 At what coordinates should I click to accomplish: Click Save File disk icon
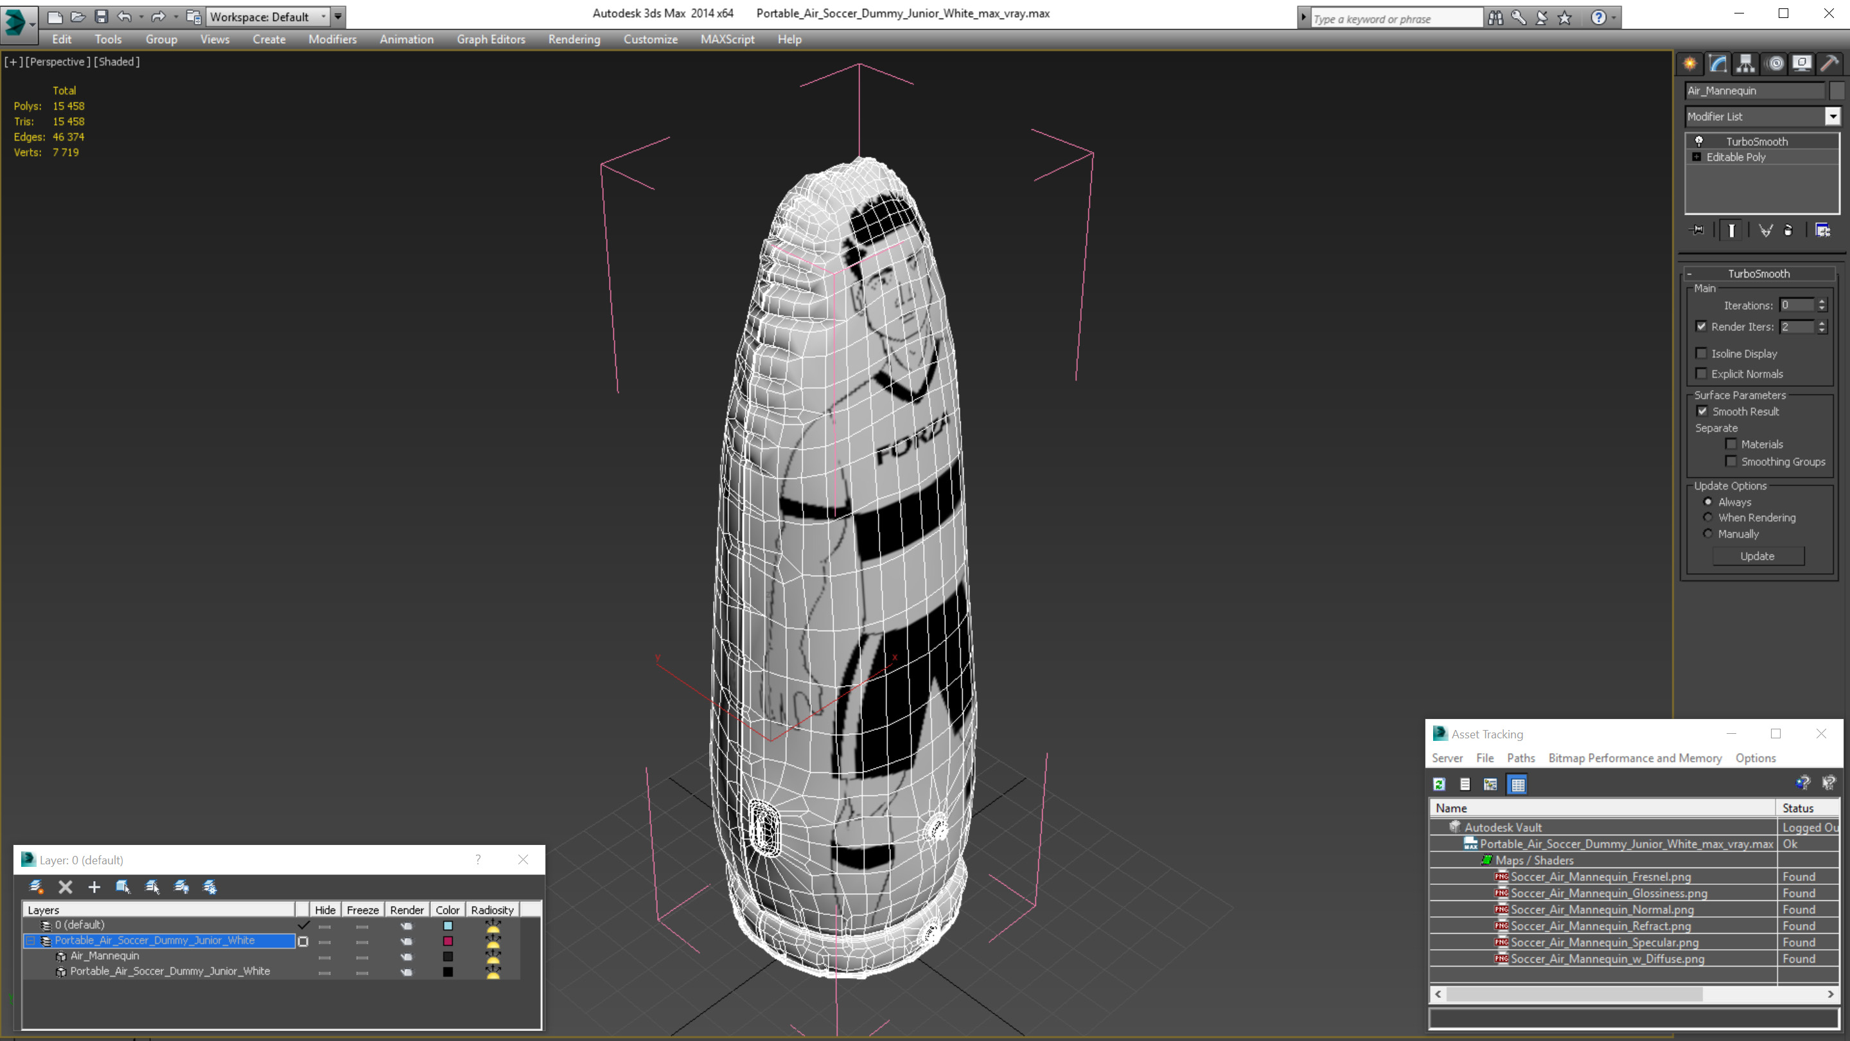pos(101,17)
